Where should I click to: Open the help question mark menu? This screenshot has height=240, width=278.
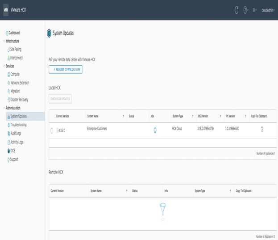coord(245,10)
